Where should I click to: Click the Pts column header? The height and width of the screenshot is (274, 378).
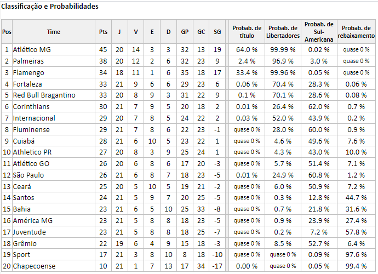103,32
